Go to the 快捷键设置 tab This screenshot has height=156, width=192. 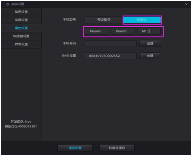(21, 36)
